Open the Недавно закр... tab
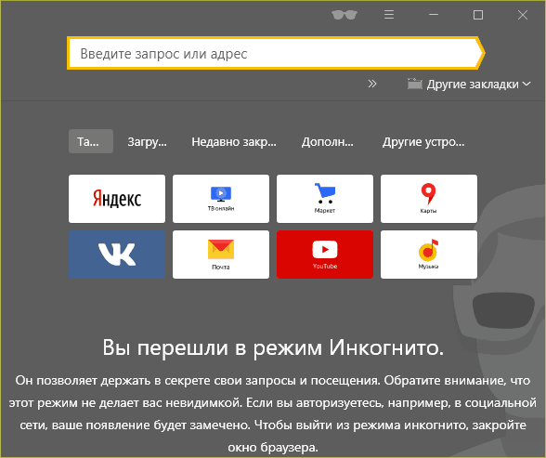 (234, 142)
